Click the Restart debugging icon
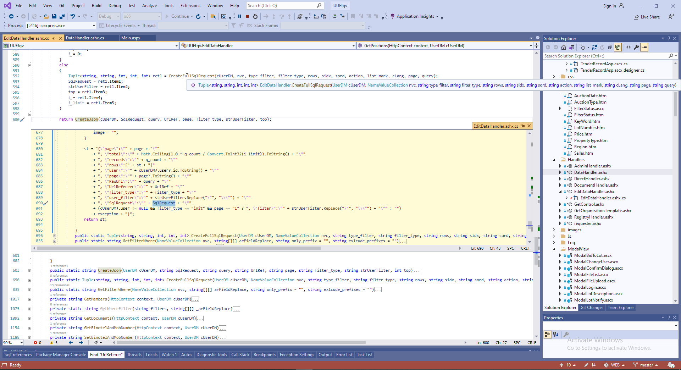This screenshot has height=370, width=681. click(x=255, y=16)
